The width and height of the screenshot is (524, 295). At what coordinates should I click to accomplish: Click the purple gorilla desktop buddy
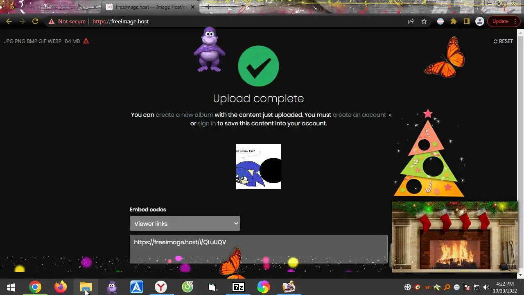click(x=209, y=50)
